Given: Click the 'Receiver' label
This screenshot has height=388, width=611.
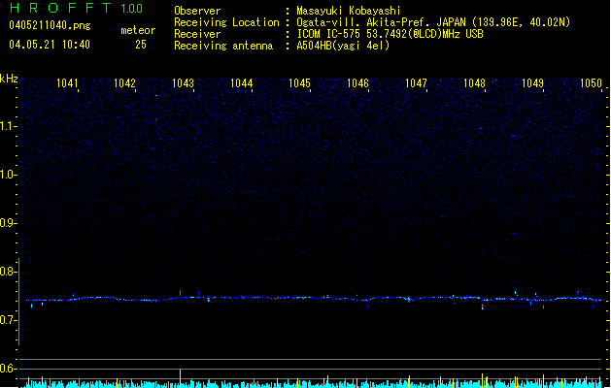Looking at the screenshot, I should point(197,34).
